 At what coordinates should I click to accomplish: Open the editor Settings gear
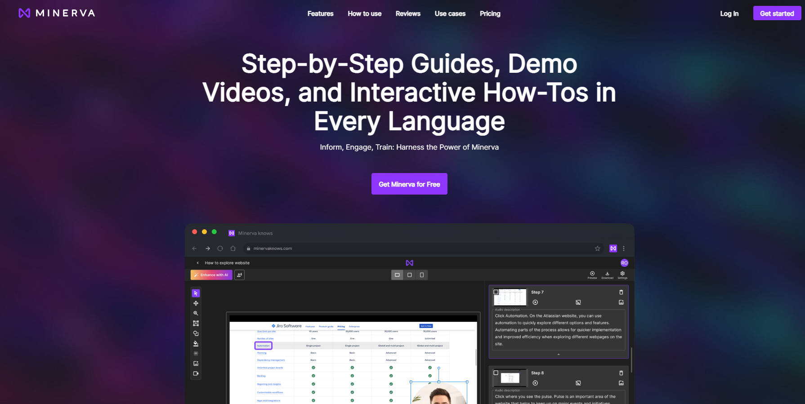pyautogui.click(x=622, y=275)
